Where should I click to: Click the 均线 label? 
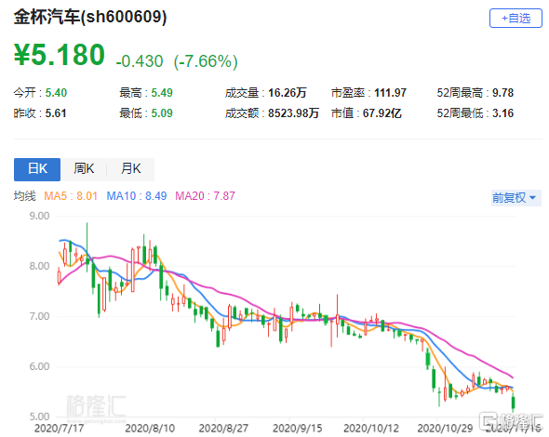24,196
